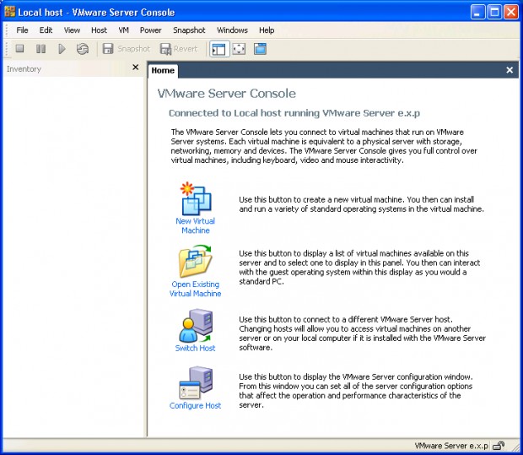The height and width of the screenshot is (455, 523).
Task: Click the Power Off stop toolbar icon
Action: pyautogui.click(x=20, y=49)
